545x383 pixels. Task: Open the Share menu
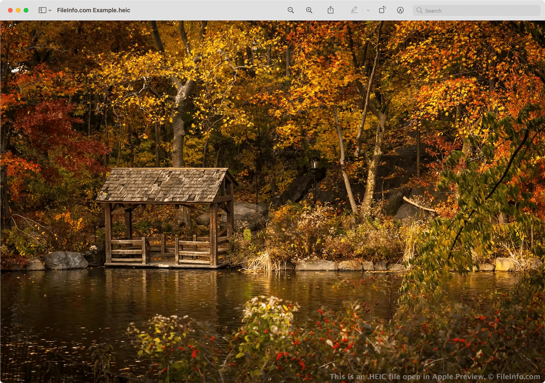(x=330, y=10)
